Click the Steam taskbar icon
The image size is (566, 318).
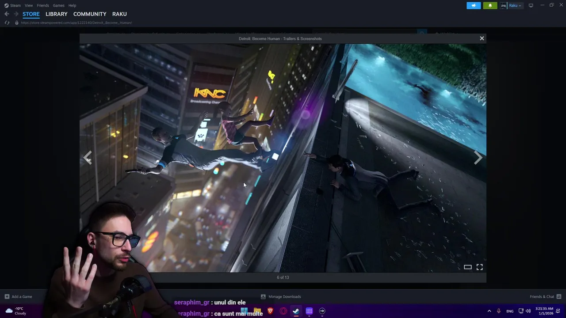click(x=296, y=311)
